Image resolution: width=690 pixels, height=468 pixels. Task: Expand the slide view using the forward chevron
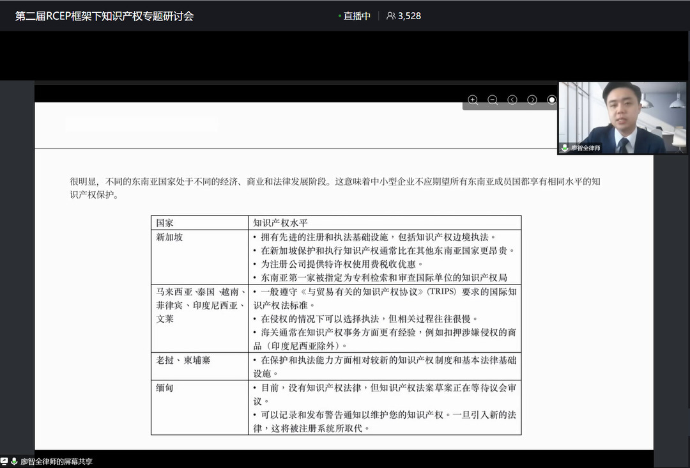point(532,100)
